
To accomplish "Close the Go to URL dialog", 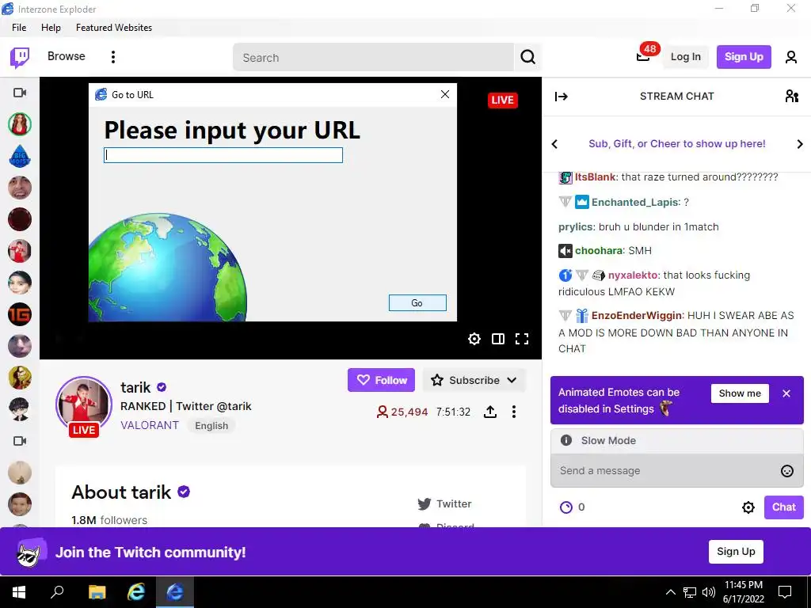I will 445,94.
